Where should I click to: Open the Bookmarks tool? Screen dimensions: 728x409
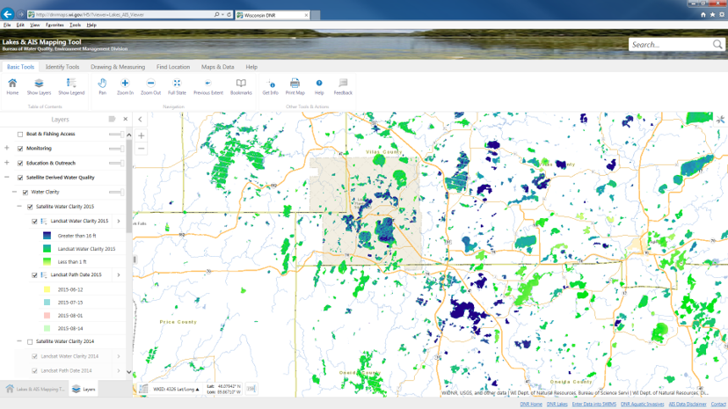(241, 86)
